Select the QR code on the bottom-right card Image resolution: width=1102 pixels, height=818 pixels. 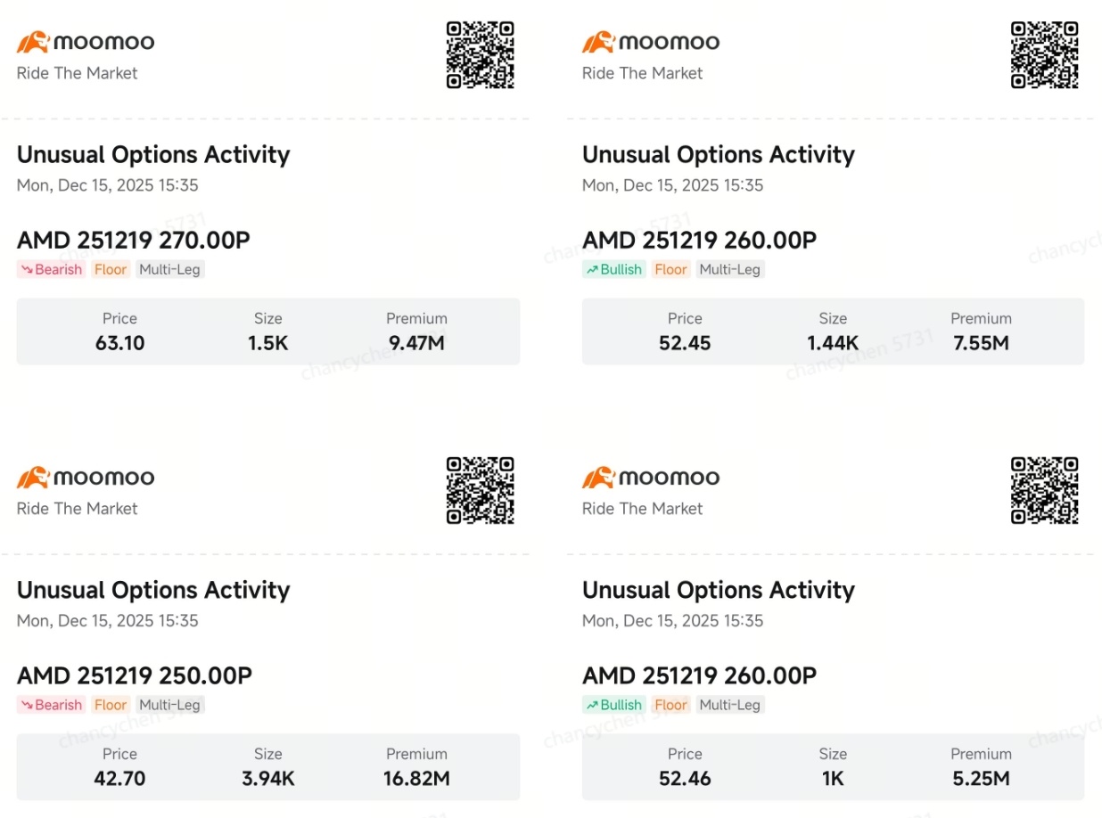tap(1045, 491)
